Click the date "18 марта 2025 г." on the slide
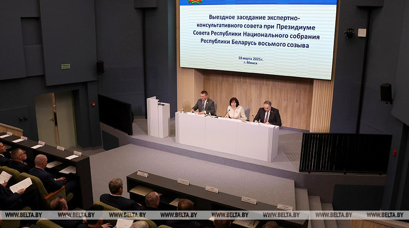 coord(250,59)
